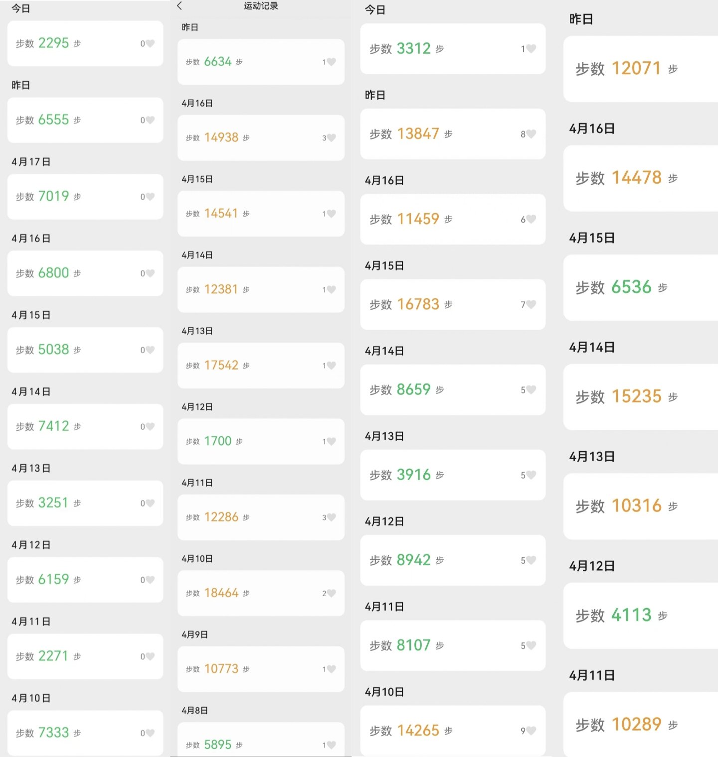Open the 17542 steps record card

point(261,366)
